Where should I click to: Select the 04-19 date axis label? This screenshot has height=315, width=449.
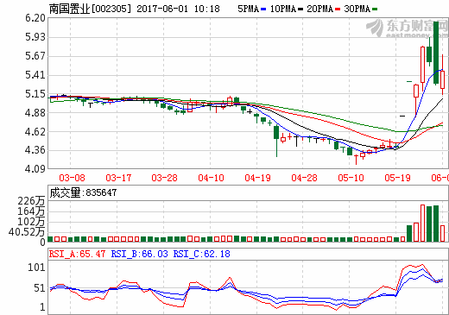pos(257,178)
